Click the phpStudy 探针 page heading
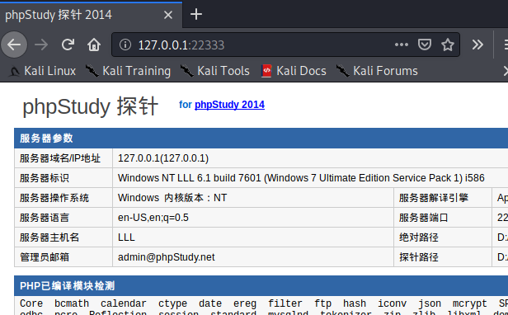 tap(91, 106)
